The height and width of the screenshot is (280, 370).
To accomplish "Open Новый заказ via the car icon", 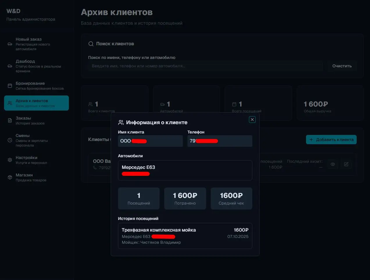I will click(10, 44).
